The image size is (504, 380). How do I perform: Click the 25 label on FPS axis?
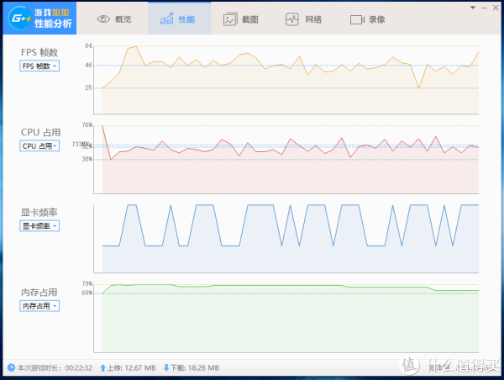point(88,87)
